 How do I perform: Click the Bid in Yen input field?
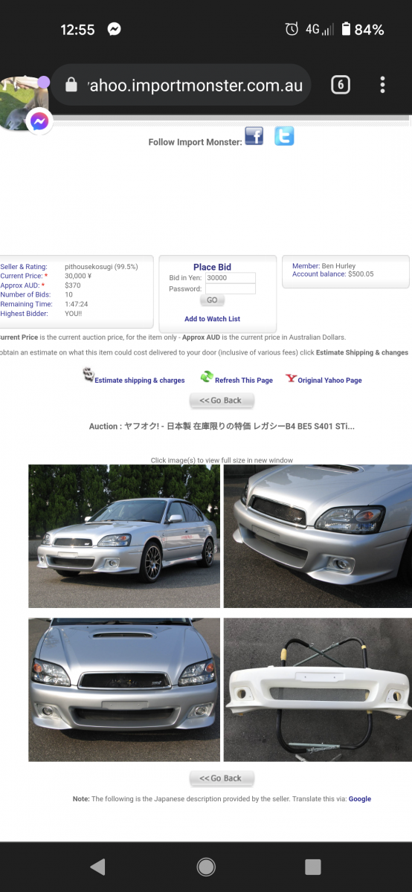[x=231, y=278]
